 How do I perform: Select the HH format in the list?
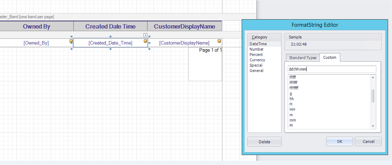pyautogui.click(x=292, y=109)
